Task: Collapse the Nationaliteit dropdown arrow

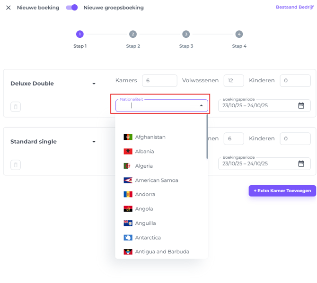Action: pyautogui.click(x=201, y=106)
